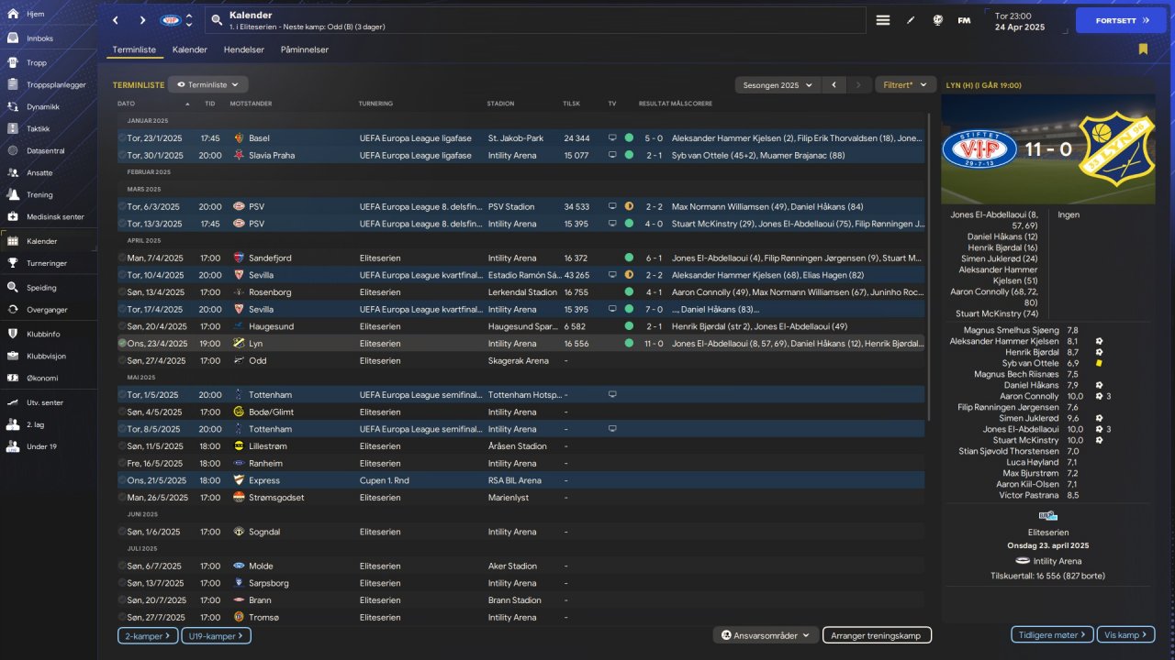Click the pencil edit icon in top bar

coord(911,20)
